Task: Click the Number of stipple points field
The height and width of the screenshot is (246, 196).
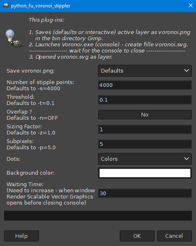Action: click(x=145, y=85)
